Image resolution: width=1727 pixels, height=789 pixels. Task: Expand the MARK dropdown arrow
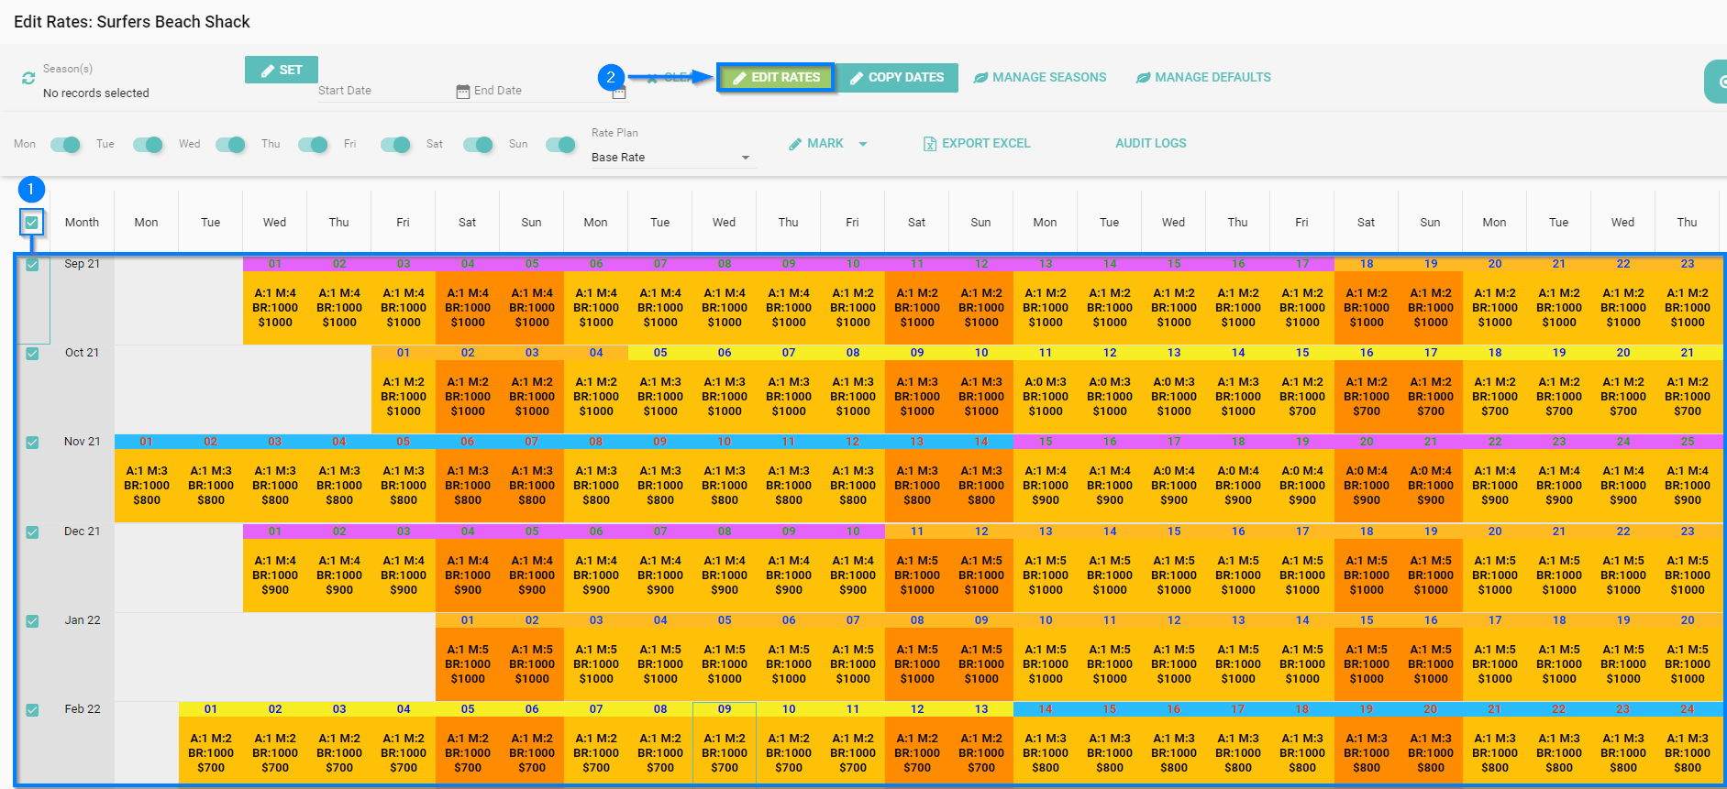click(863, 144)
